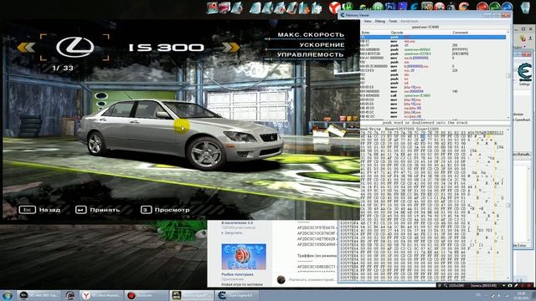Click the 'Написать комментарий' input field
This screenshot has width=536, height=301.
312,279
